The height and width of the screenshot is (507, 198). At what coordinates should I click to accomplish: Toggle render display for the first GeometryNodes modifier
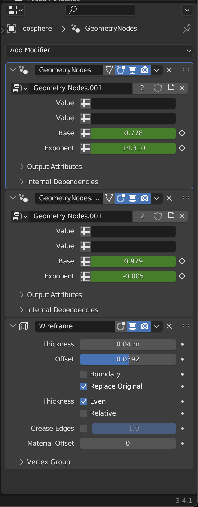click(145, 70)
